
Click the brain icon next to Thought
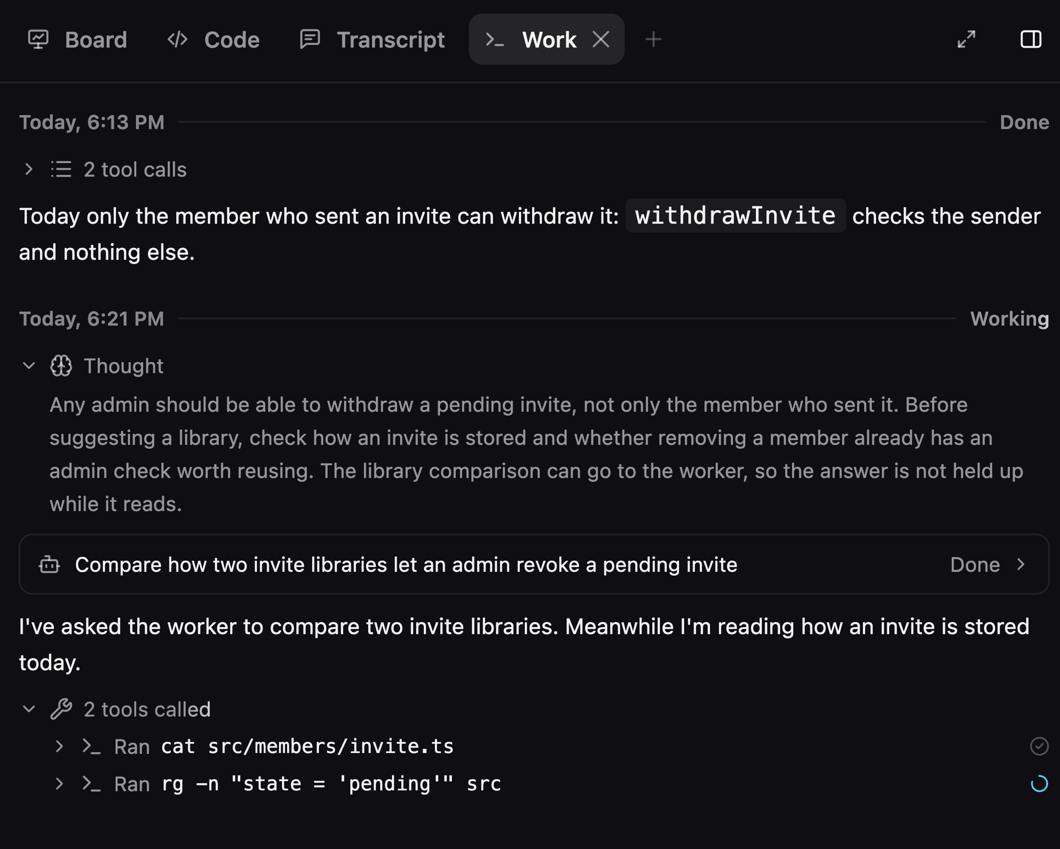[61, 366]
